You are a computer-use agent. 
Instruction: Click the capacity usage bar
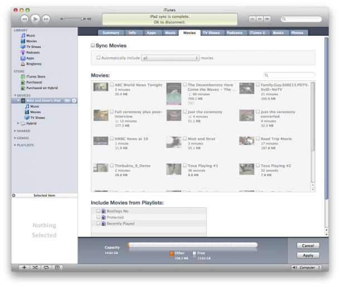[x=192, y=245]
